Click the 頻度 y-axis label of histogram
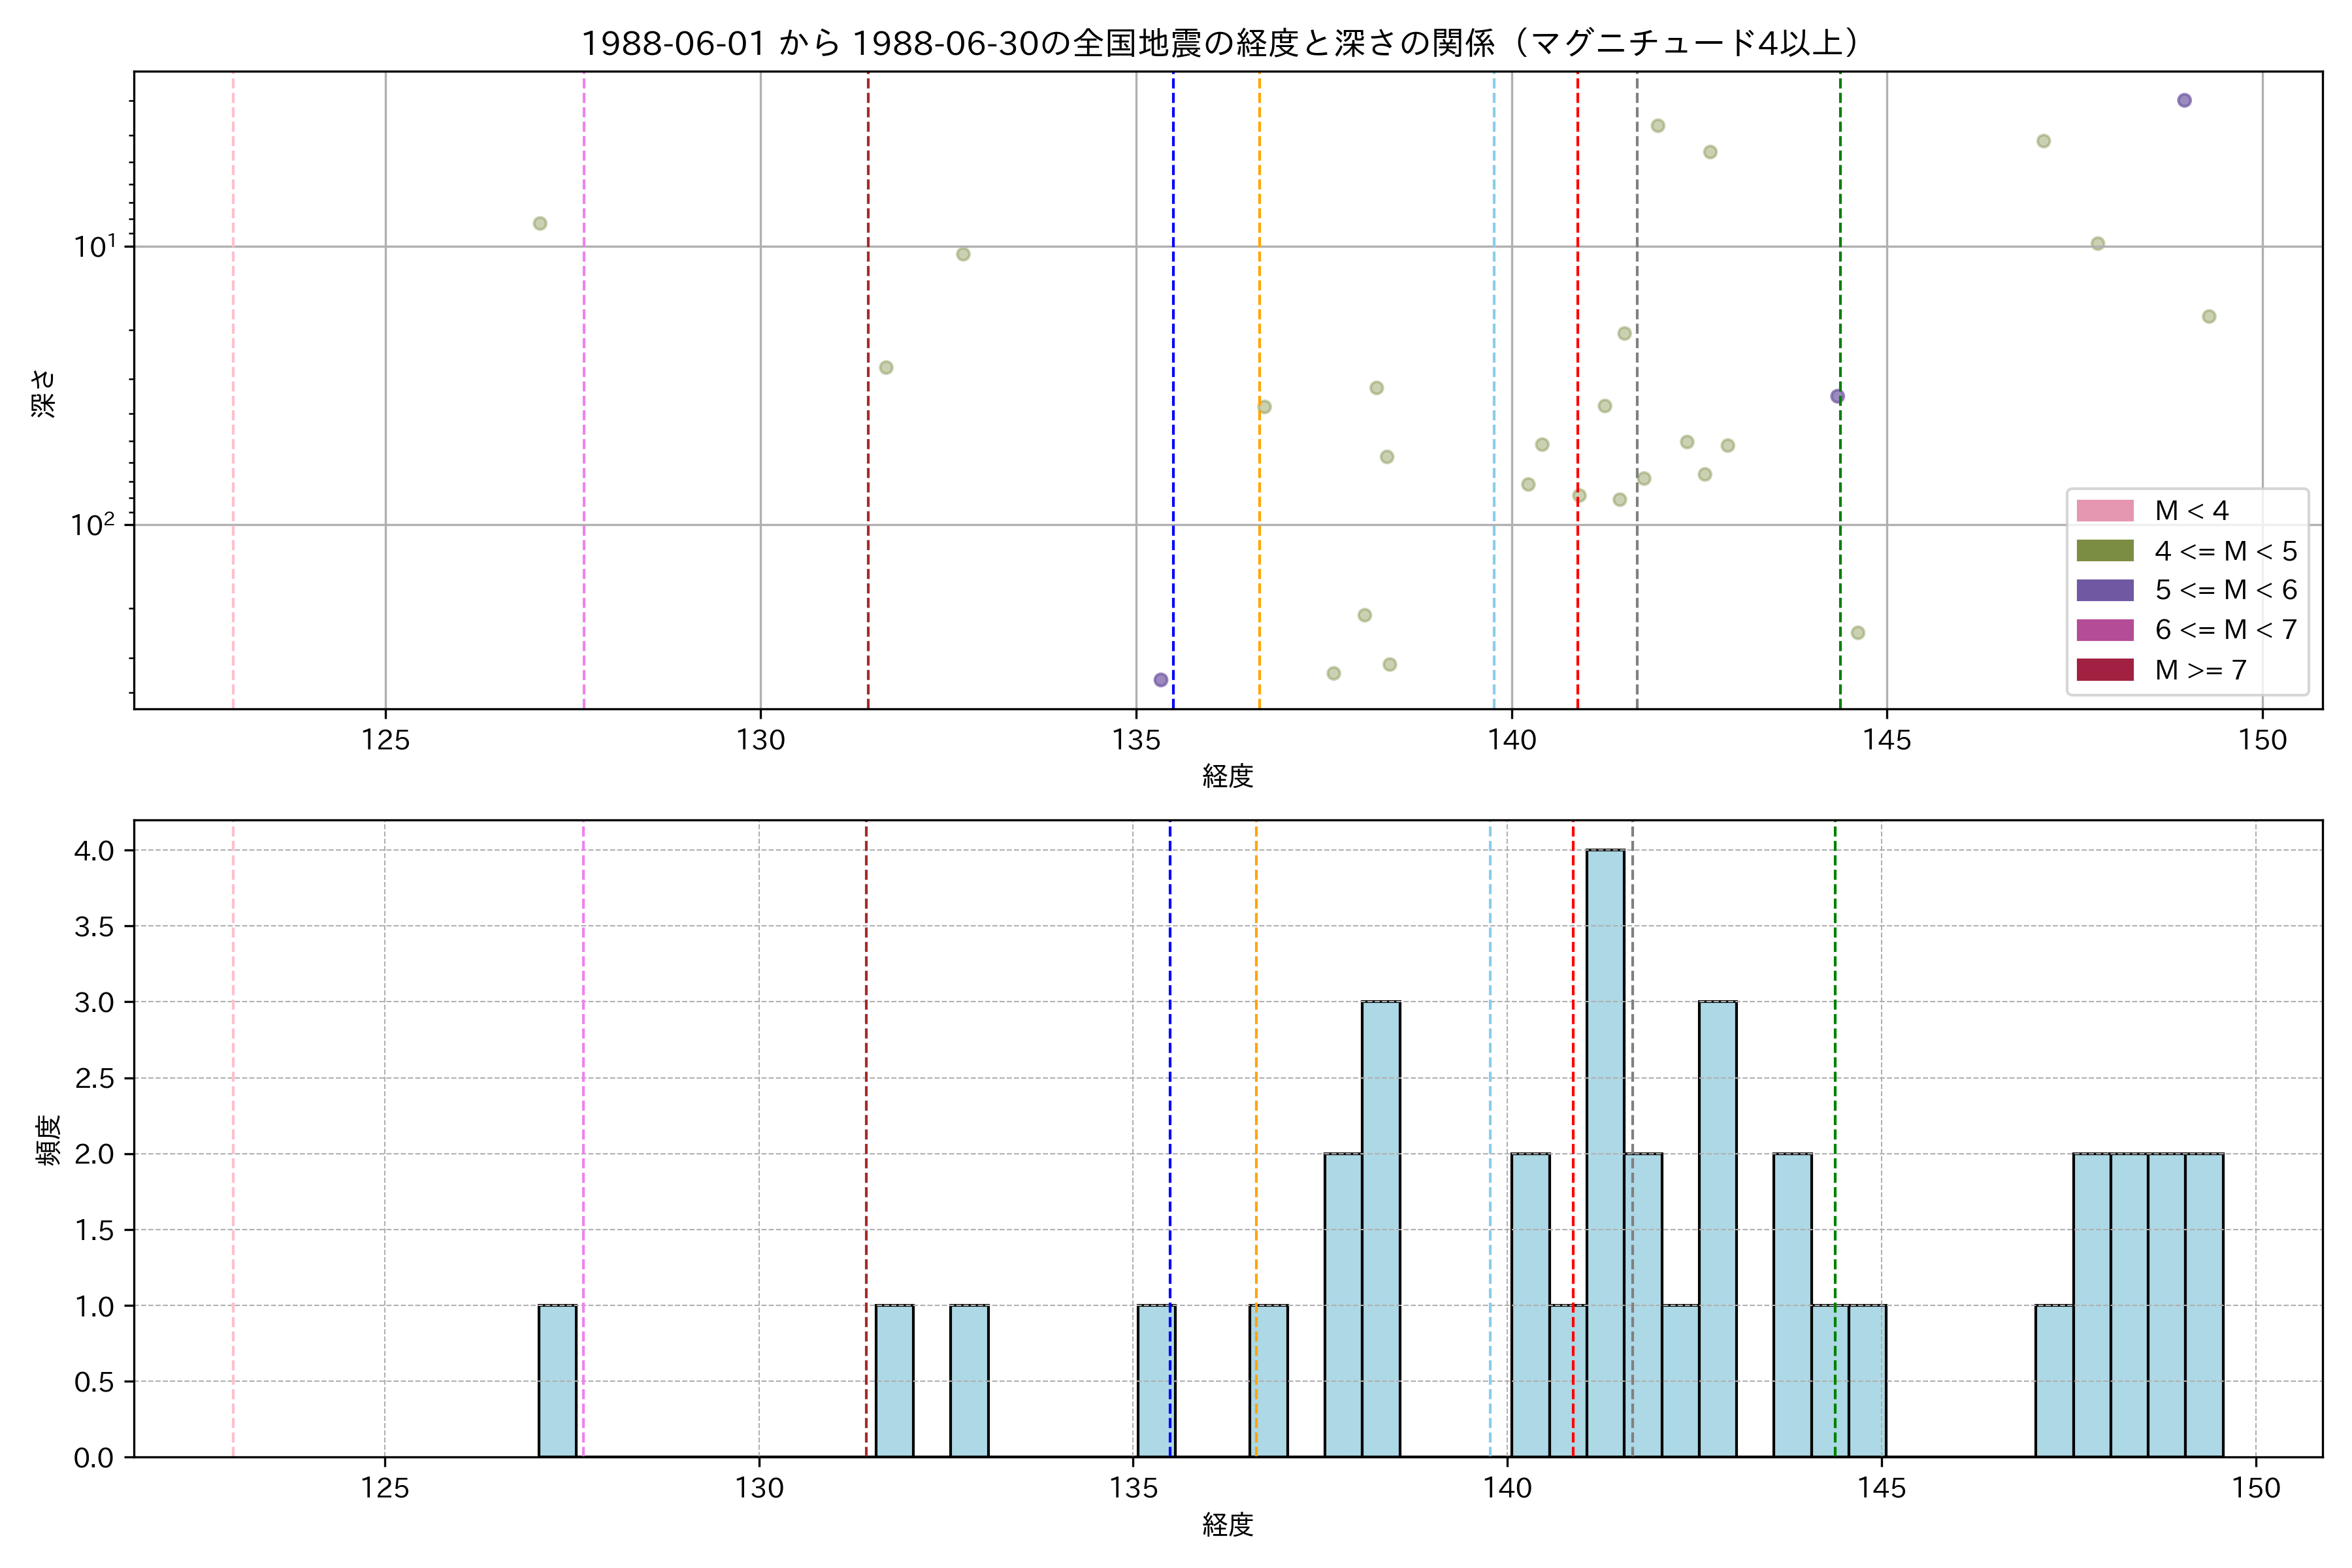The image size is (2352, 1568). (47, 1140)
